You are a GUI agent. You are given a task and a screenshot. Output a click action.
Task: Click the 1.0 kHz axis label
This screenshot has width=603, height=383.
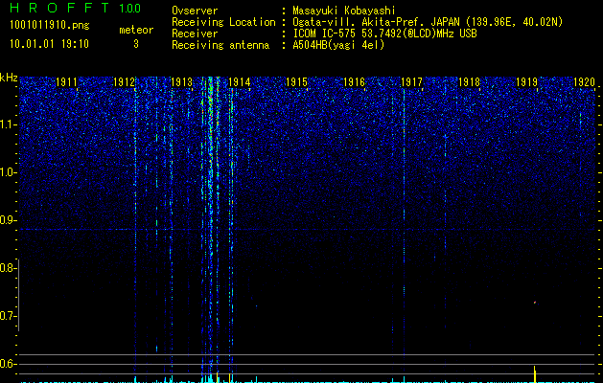(7, 172)
